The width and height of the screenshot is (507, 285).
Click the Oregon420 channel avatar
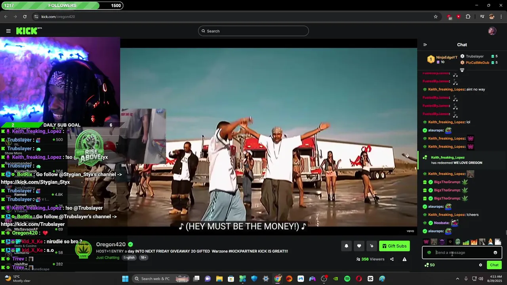point(84,249)
